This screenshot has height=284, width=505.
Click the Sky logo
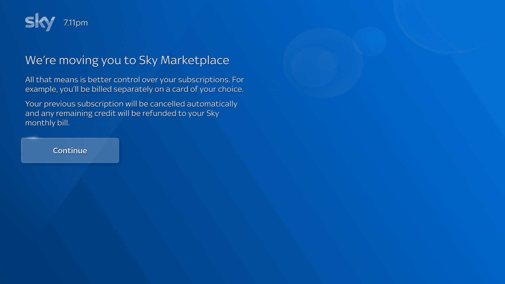tap(40, 22)
